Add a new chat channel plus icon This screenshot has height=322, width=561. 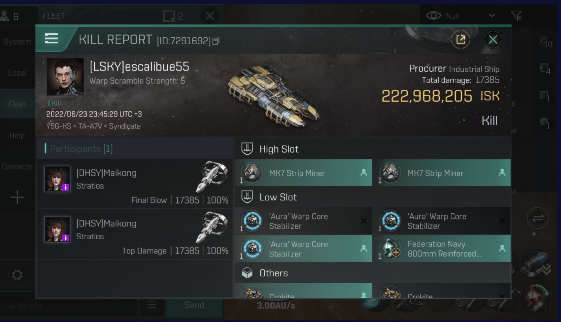[17, 197]
